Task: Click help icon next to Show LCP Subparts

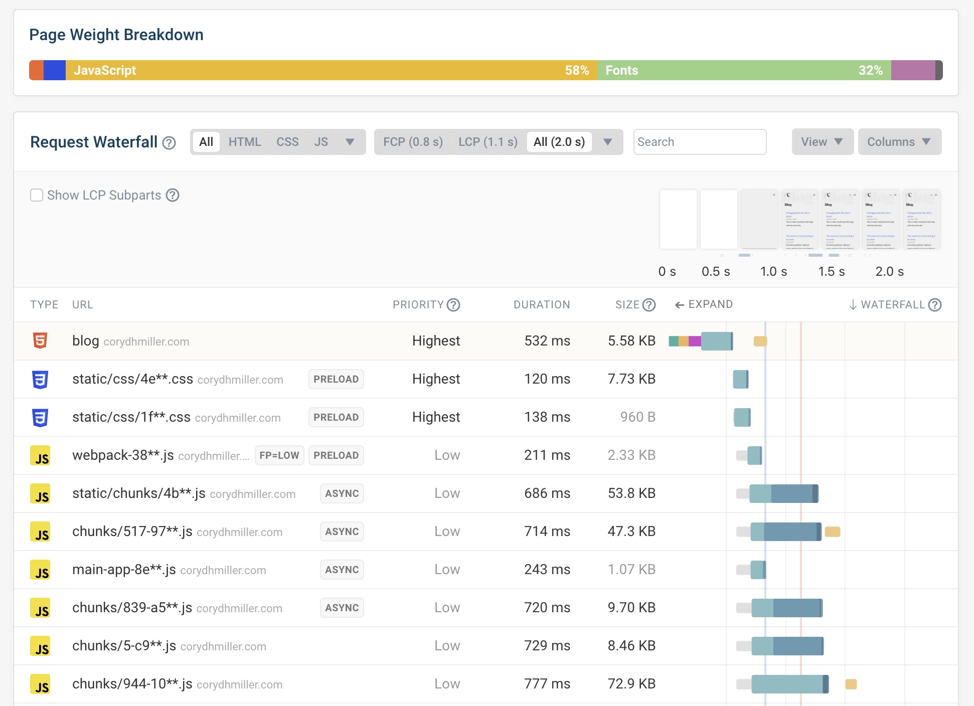Action: pyautogui.click(x=173, y=195)
